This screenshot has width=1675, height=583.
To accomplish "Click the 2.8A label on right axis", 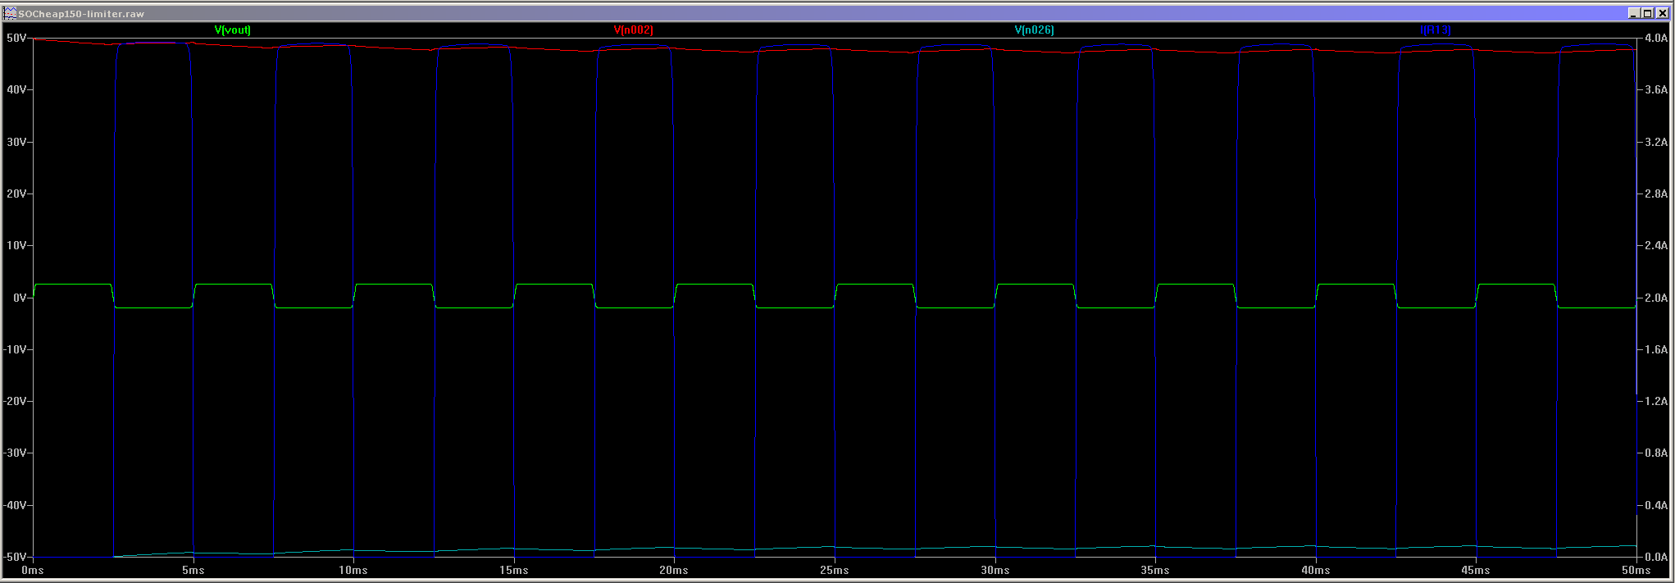I will click(x=1656, y=194).
